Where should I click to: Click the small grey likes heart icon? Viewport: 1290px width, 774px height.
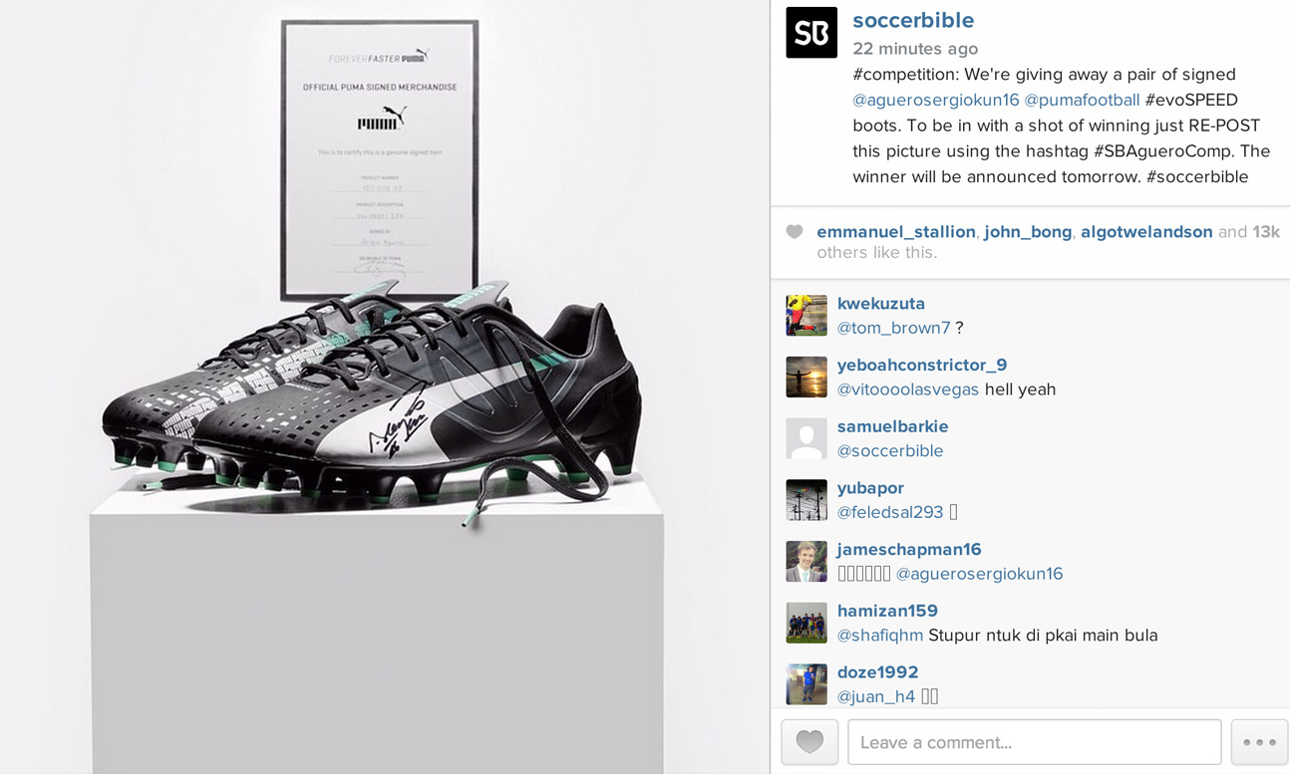(x=795, y=232)
